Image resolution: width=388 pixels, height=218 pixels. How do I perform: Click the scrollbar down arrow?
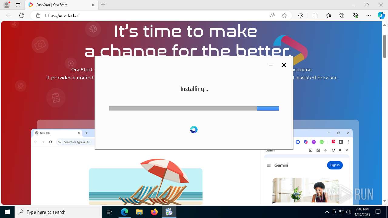pos(385,201)
